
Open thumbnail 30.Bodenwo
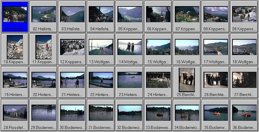point(72,113)
